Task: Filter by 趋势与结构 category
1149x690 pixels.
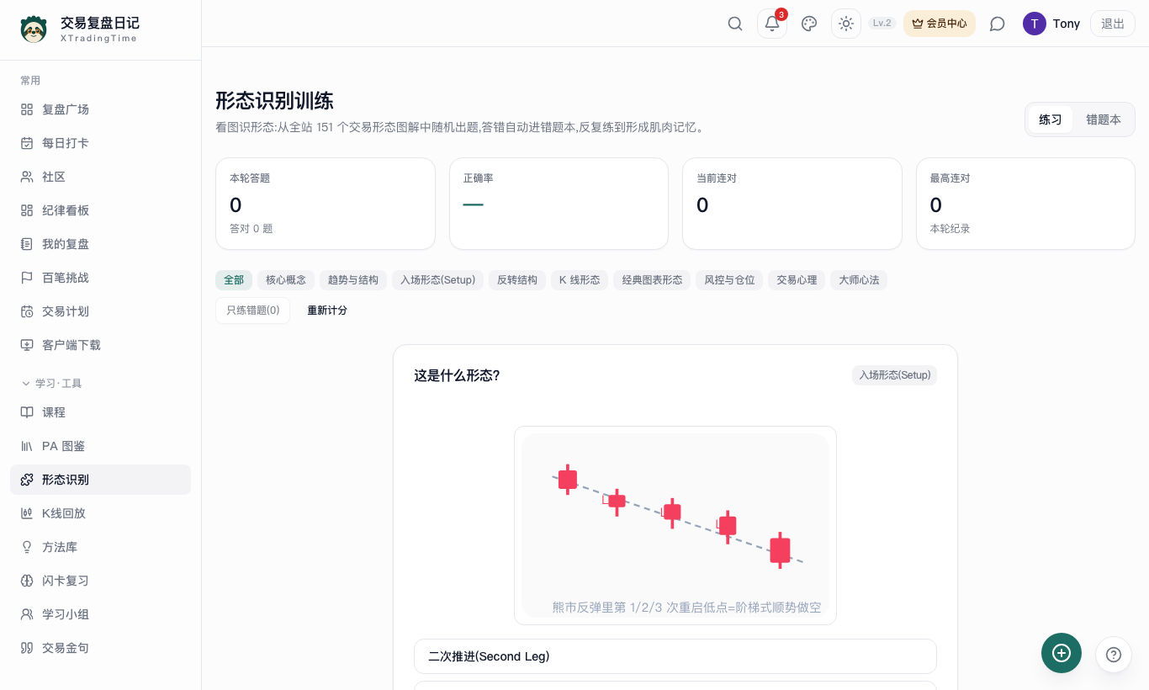Action: coord(353,280)
